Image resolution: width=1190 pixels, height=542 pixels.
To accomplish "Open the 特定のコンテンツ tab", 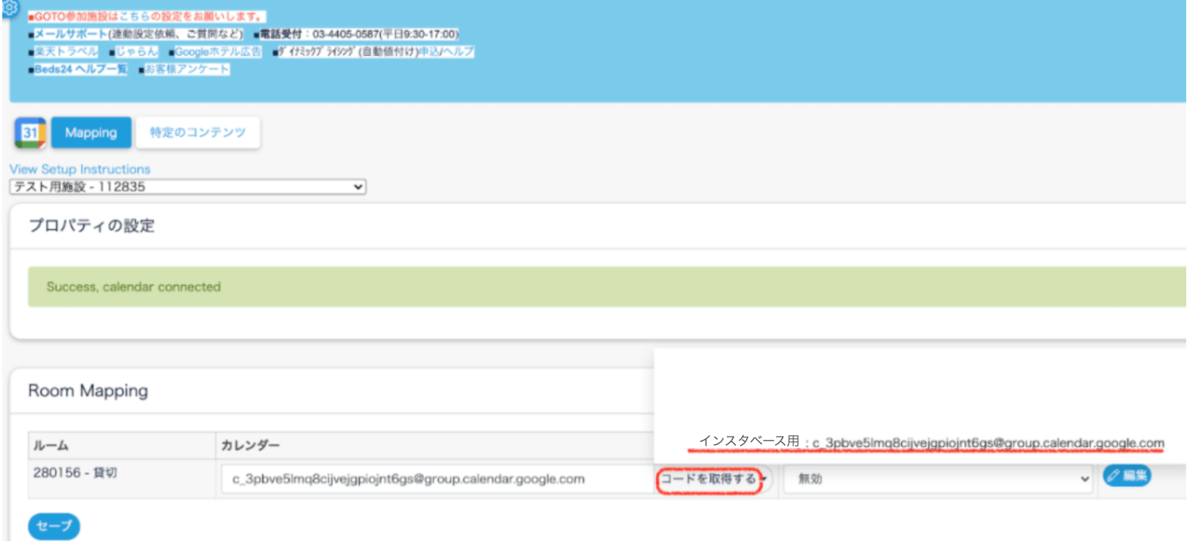I will coord(198,133).
